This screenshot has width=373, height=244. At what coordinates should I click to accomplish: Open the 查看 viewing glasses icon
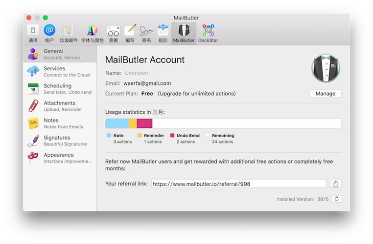[113, 31]
